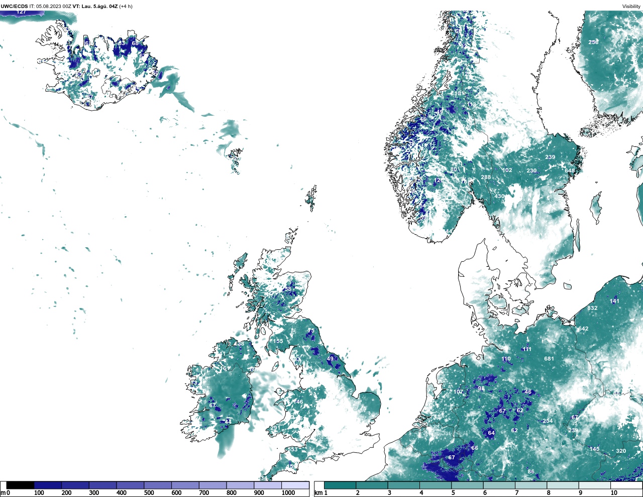Click the '648' value near Stockholm coast
The width and height of the screenshot is (643, 497).
coord(570,171)
